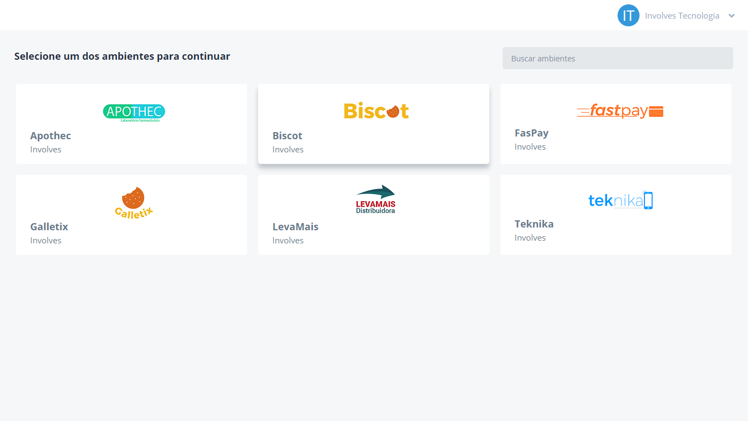The width and height of the screenshot is (748, 421).
Task: Click Involves subtitle under LevaMais
Action: (x=288, y=241)
